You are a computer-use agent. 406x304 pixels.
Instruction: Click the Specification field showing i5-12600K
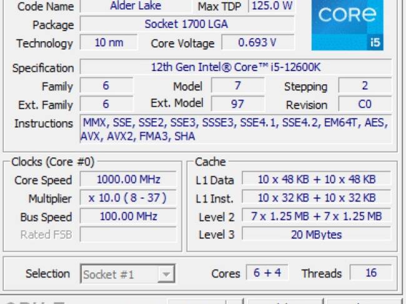(235, 67)
